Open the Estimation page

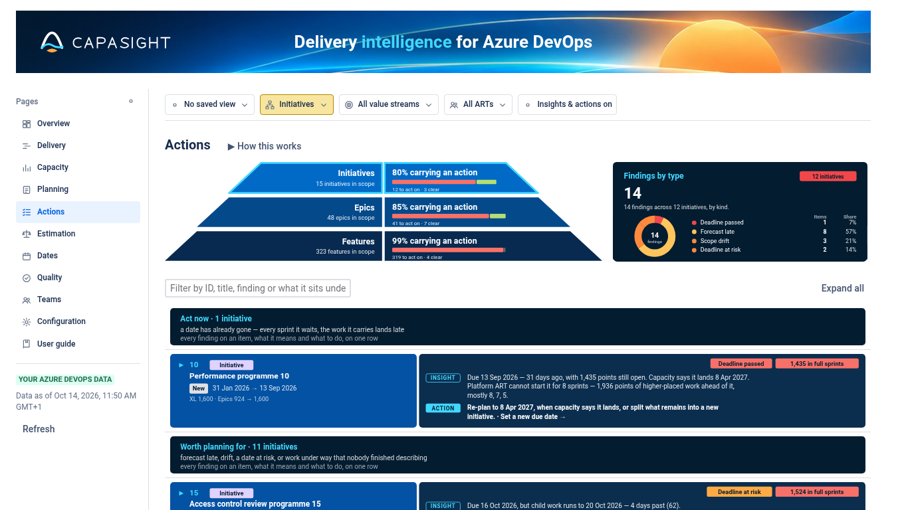click(78, 234)
